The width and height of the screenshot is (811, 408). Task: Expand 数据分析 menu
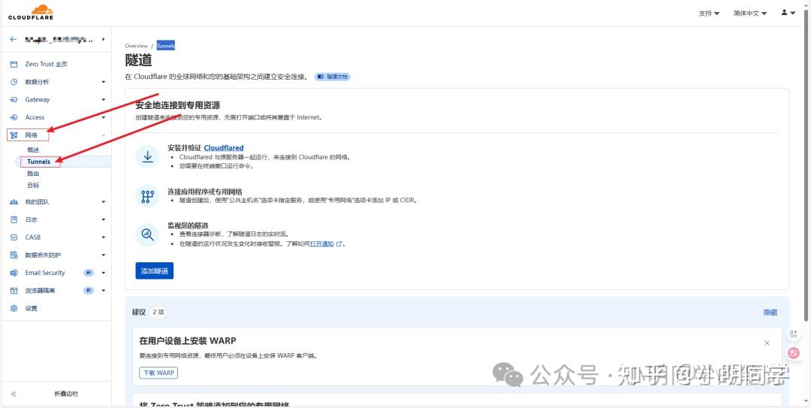pos(104,82)
